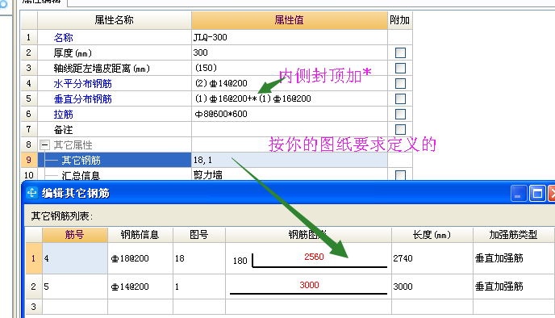Tick the 附加 checkbox for 汇总信息
This screenshot has width=555, height=318.
pyautogui.click(x=400, y=175)
